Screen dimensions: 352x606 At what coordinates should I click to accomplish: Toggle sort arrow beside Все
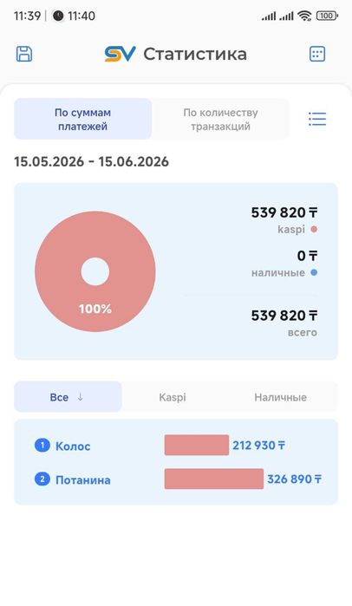point(80,397)
